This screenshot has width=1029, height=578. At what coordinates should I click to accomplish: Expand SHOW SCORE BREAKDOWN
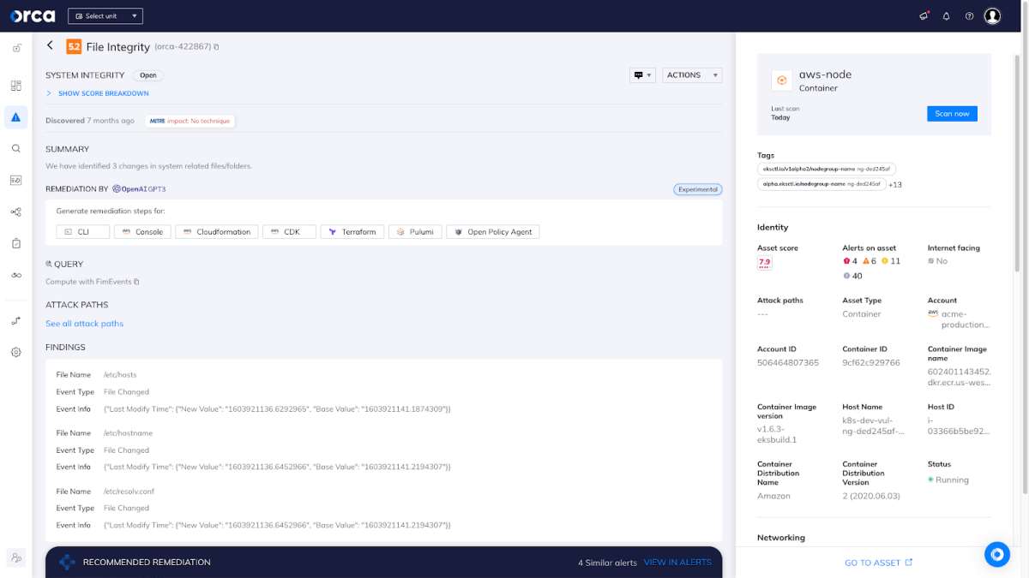click(x=98, y=93)
